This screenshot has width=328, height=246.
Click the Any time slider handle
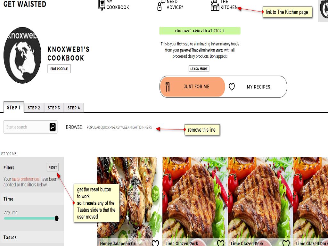point(56,218)
